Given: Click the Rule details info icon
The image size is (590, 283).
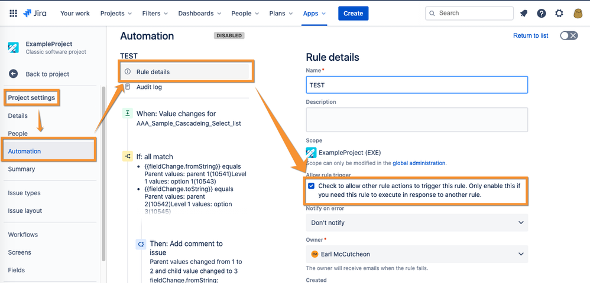Looking at the screenshot, I should tap(128, 72).
